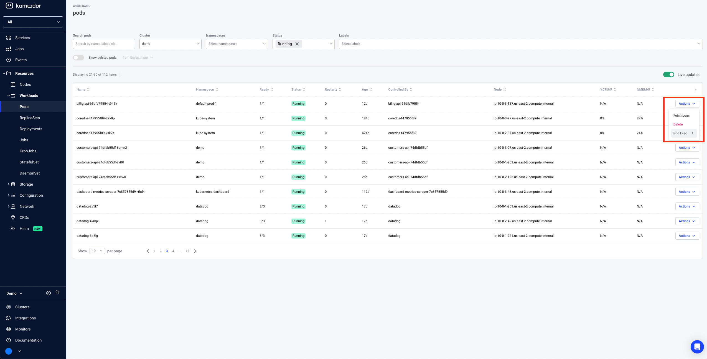Image resolution: width=707 pixels, height=359 pixels.
Task: Click the Documentation help icon
Action: coord(9,340)
